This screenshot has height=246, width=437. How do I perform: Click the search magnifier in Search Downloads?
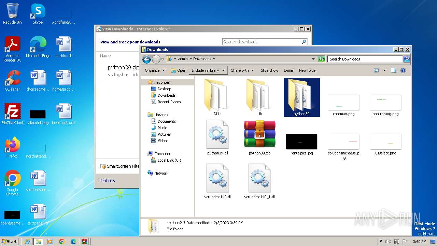406,59
